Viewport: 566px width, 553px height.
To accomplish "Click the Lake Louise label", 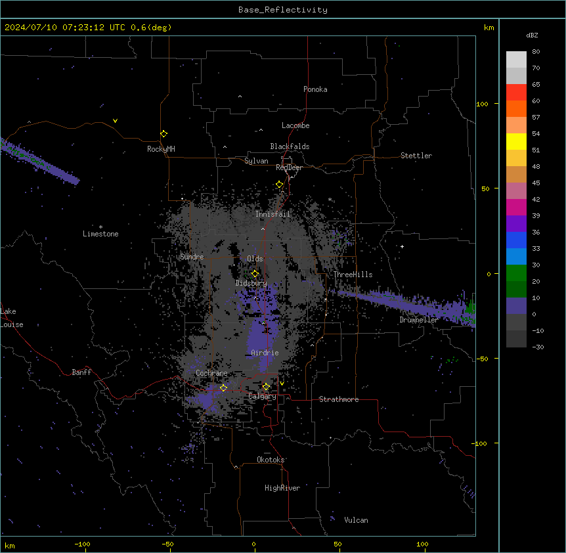I will [12, 318].
